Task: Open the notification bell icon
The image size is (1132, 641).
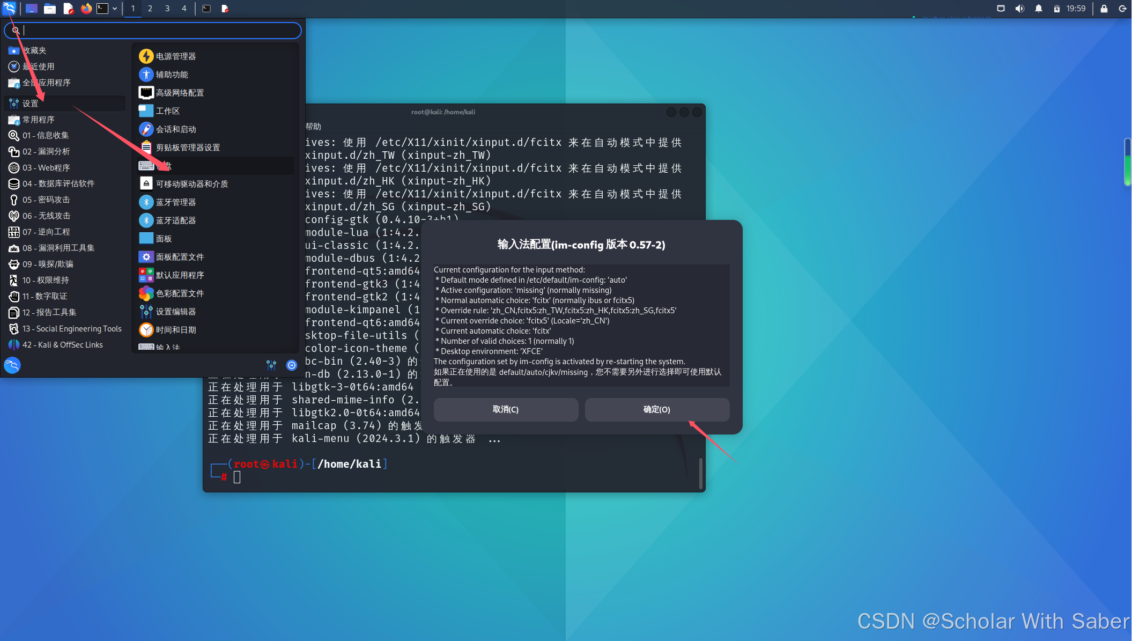Action: (x=1038, y=9)
